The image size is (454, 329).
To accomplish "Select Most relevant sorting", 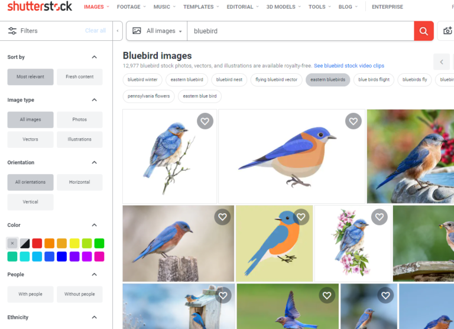I will pyautogui.click(x=30, y=77).
